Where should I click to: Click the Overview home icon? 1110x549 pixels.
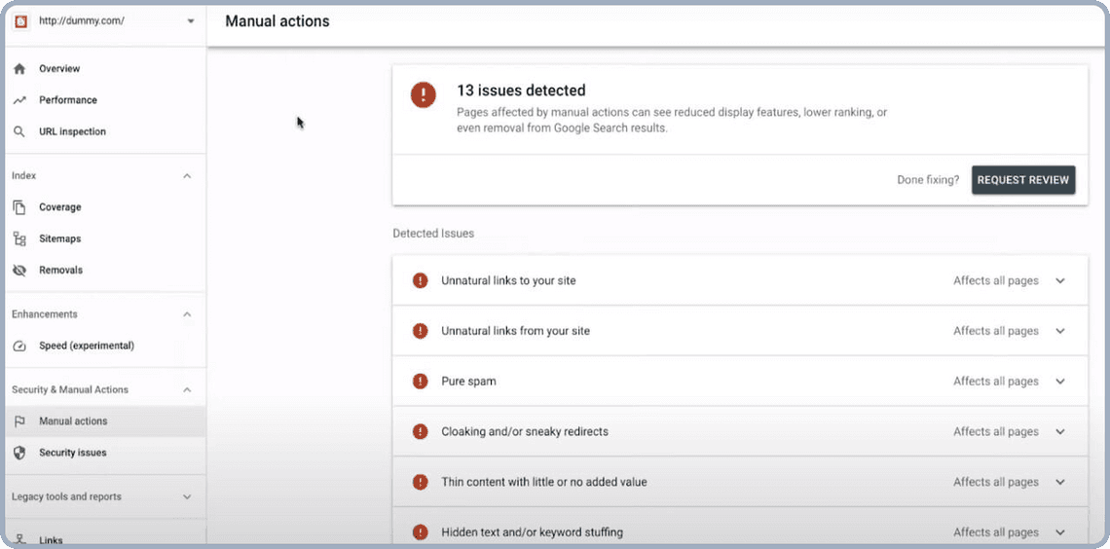pyautogui.click(x=19, y=69)
